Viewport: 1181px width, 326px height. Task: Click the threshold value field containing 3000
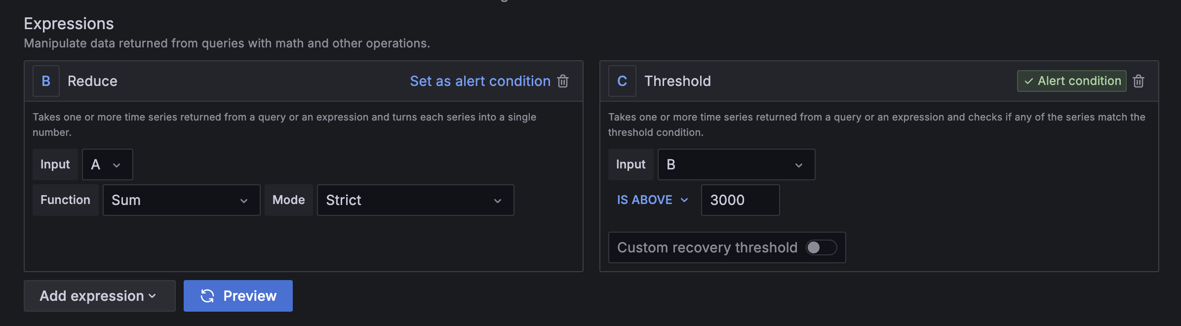pyautogui.click(x=740, y=200)
